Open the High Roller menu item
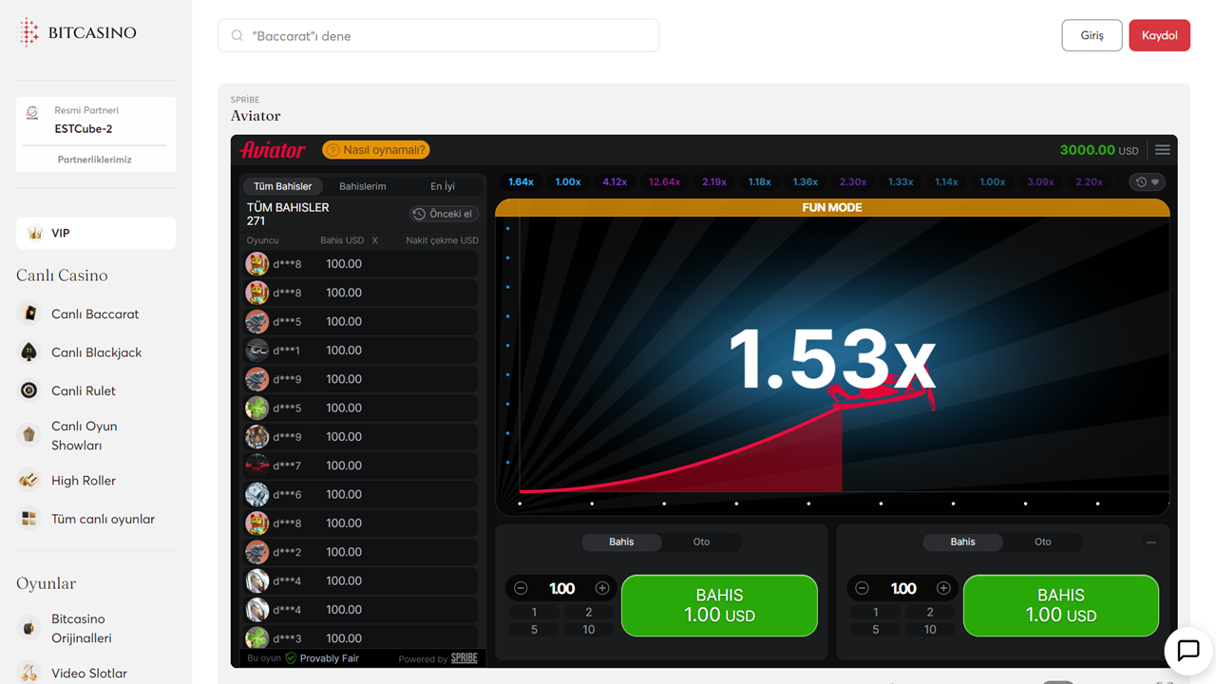1216x684 pixels. [96, 481]
